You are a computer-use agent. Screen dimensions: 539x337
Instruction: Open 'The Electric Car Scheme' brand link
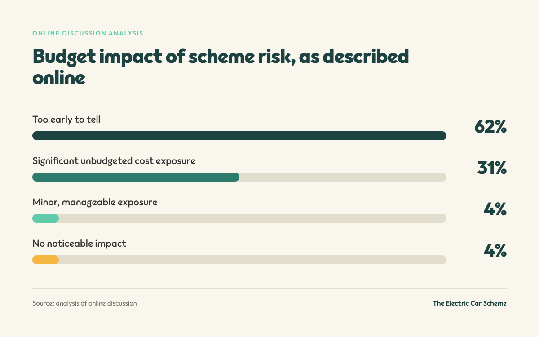(469, 303)
